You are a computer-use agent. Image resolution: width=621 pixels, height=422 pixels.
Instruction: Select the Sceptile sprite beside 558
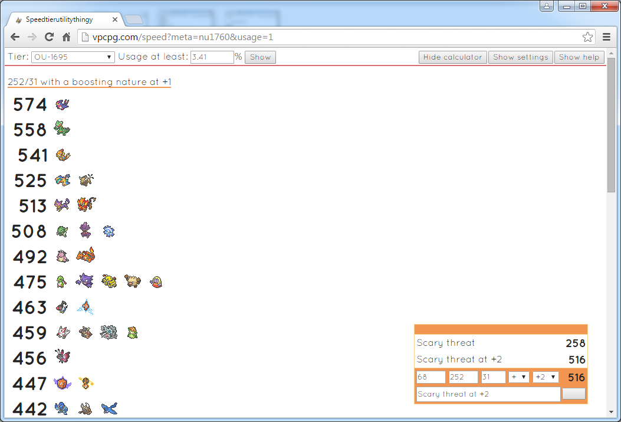(x=62, y=129)
